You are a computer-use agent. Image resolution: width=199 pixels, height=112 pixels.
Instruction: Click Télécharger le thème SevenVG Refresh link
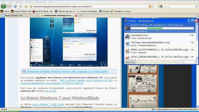pos(67,71)
